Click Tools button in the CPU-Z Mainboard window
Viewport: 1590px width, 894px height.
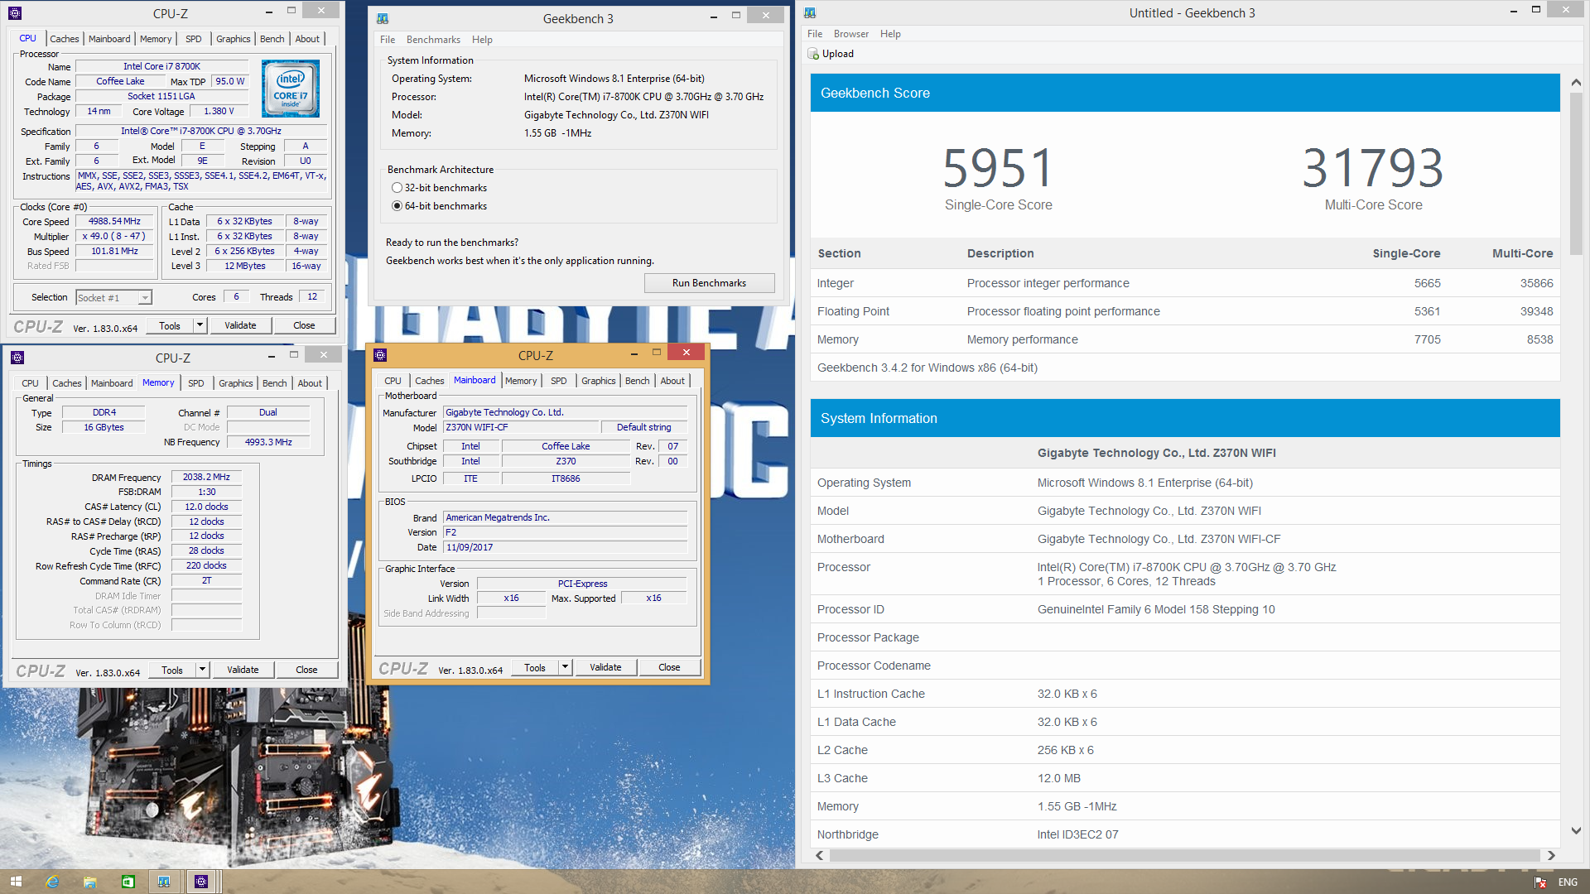pos(535,667)
